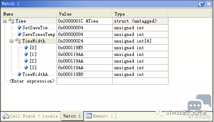This screenshot has width=214, height=122.
Task: Select the Time row name
Action: tap(21, 21)
